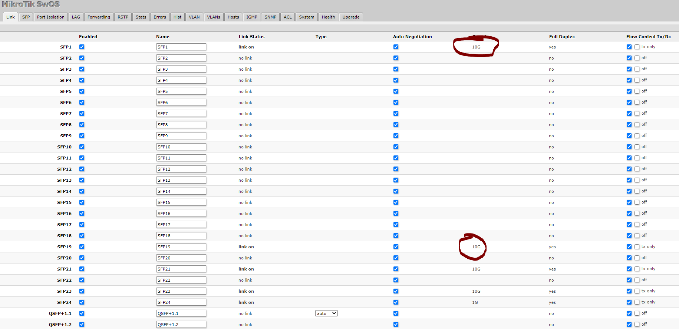Toggle Enabled checkbox for SFP12
This screenshot has height=329, width=679.
[82, 169]
